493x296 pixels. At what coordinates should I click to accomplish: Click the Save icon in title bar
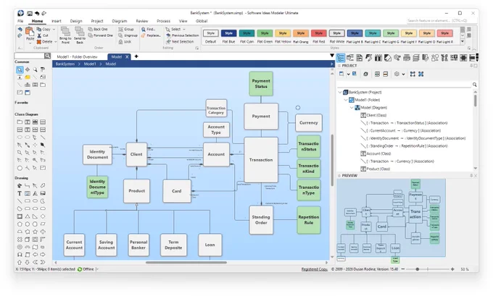pyautogui.click(x=30, y=13)
